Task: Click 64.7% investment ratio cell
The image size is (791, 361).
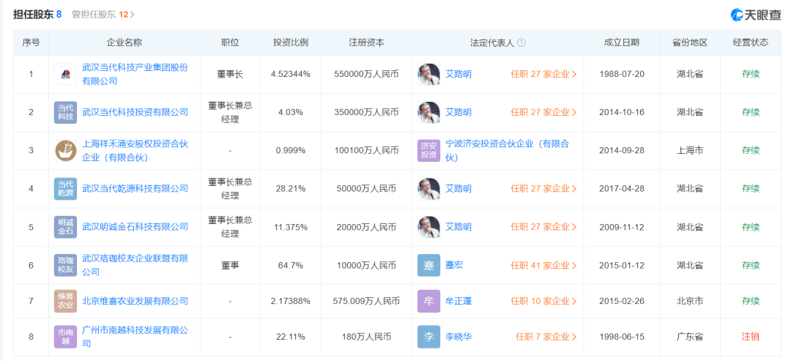Action: tap(291, 265)
